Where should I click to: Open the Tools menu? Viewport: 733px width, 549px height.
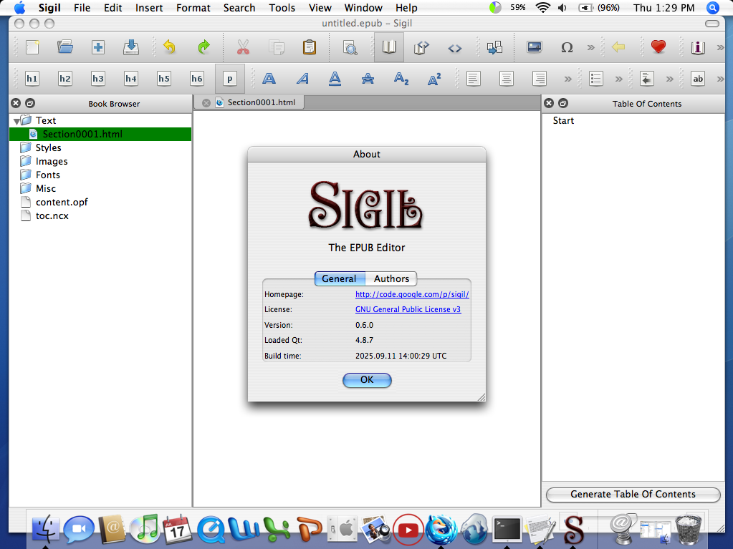pyautogui.click(x=282, y=8)
